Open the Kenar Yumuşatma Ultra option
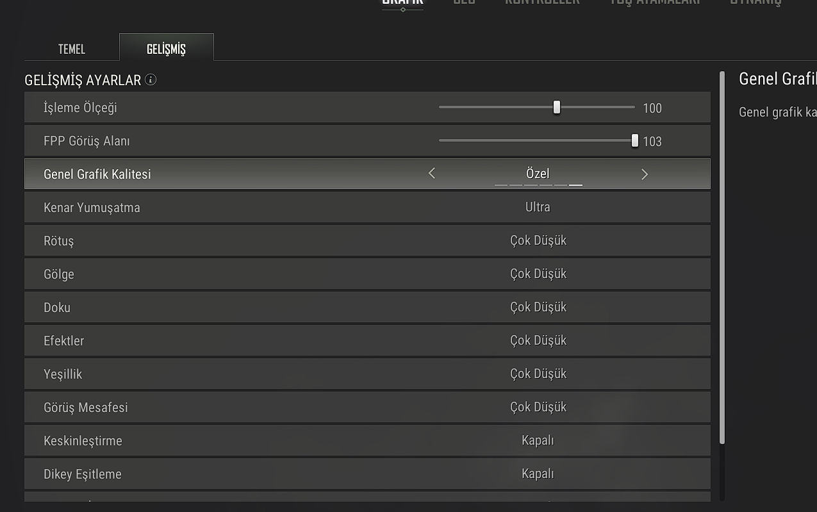Screen dimensions: 817x512 [538, 207]
